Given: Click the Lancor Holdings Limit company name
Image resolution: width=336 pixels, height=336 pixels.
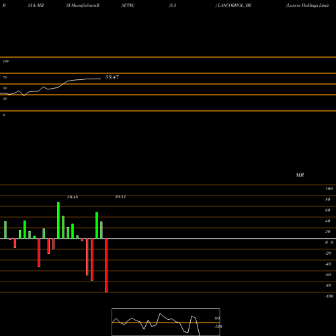Looking at the screenshot, I should point(307,5).
